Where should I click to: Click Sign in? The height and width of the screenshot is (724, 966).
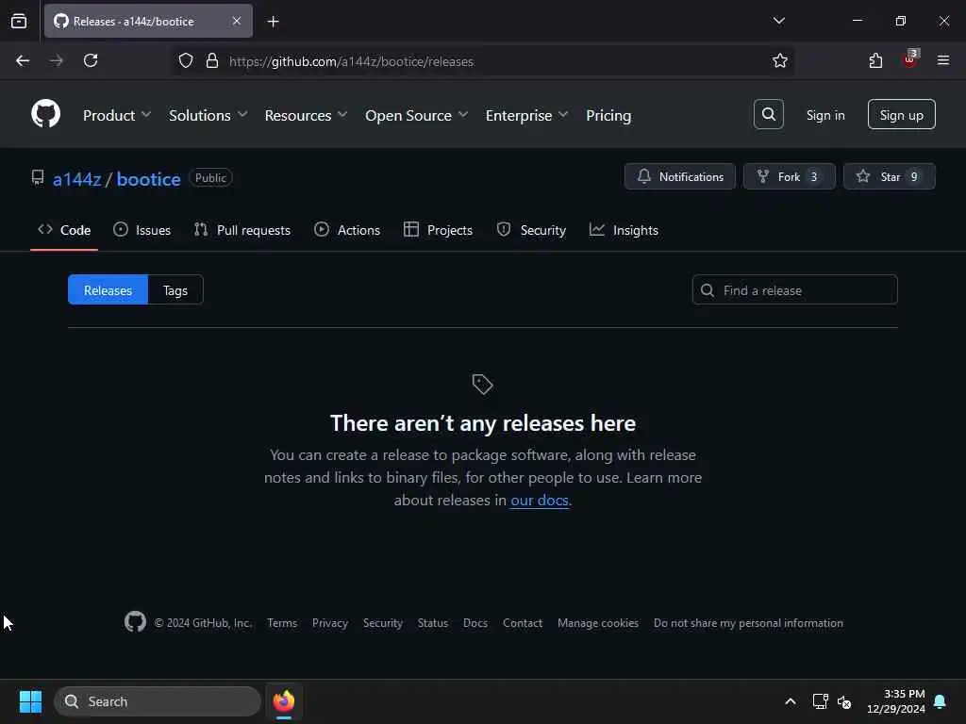coord(824,115)
